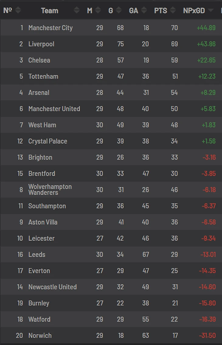Select the Chelsea team name
Image resolution: width=222 pixels, height=345 pixels.
click(x=39, y=60)
